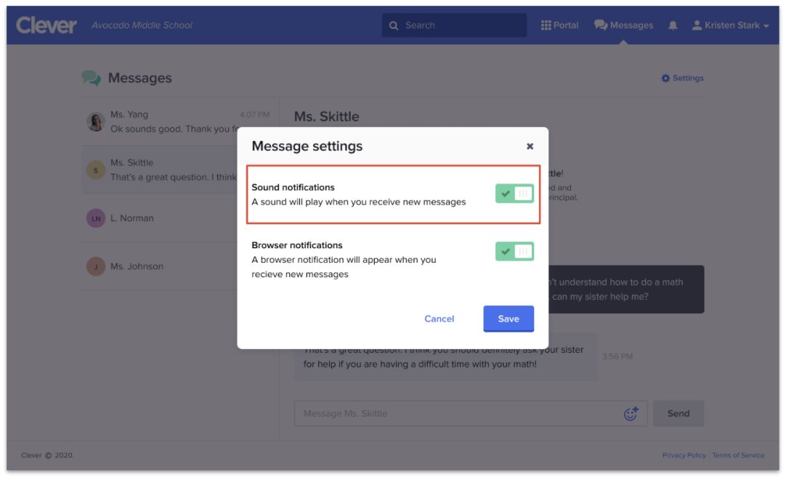
Task: Turn off Browser notifications toggle
Action: [514, 252]
